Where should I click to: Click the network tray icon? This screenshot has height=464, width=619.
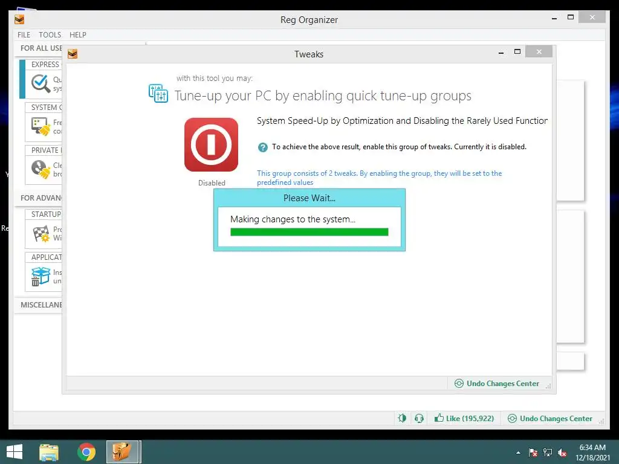tap(548, 453)
